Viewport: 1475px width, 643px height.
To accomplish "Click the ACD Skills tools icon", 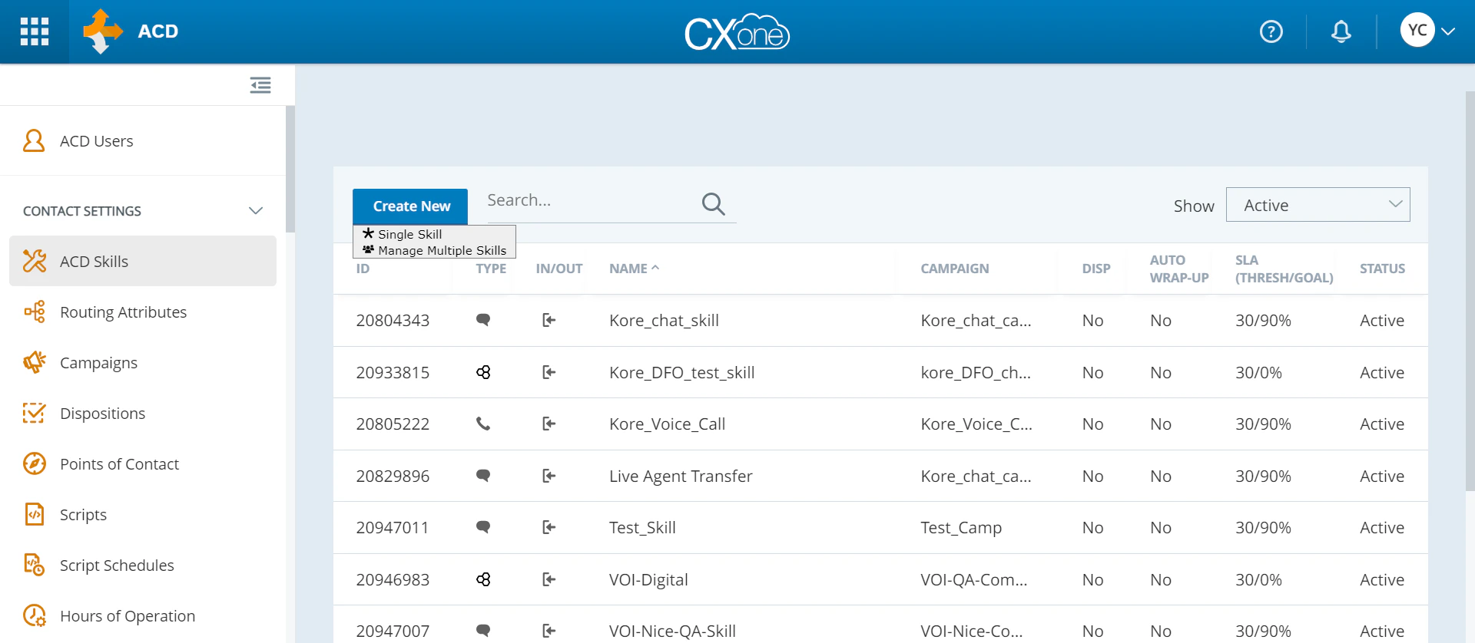I will click(x=35, y=261).
